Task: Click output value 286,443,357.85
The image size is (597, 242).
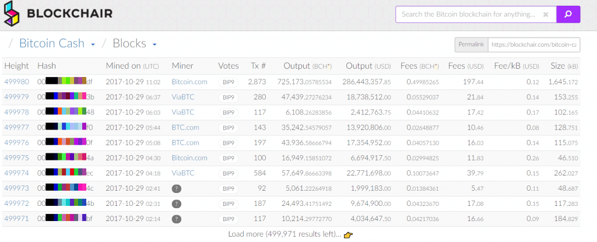Action: coord(366,82)
